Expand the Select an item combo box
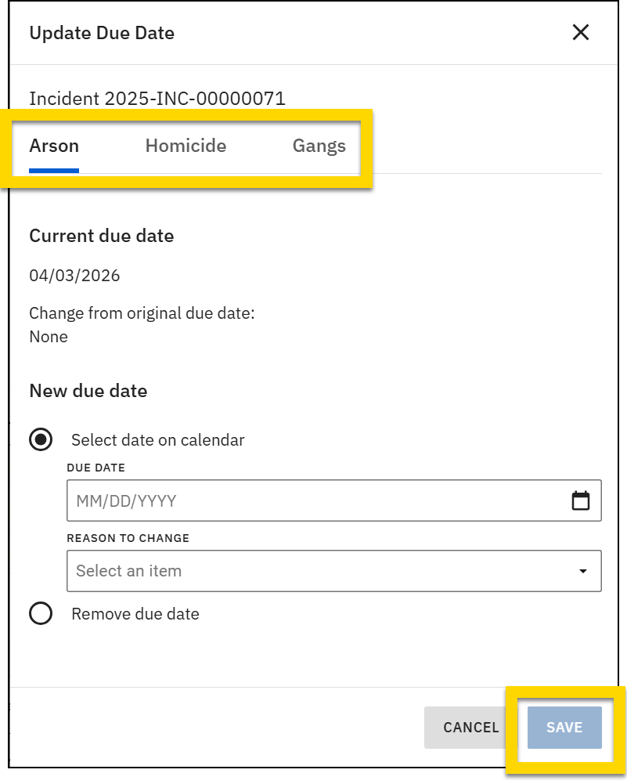 pyautogui.click(x=334, y=570)
